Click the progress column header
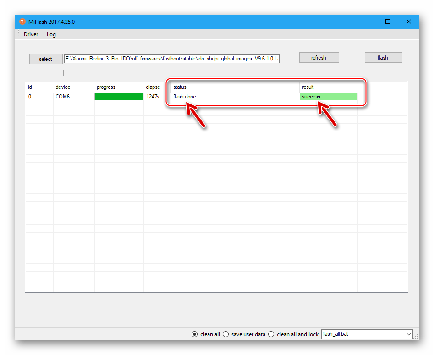434x355 pixels. tap(119, 87)
